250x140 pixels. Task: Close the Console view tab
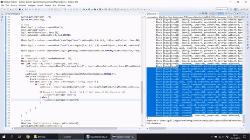tap(158, 14)
